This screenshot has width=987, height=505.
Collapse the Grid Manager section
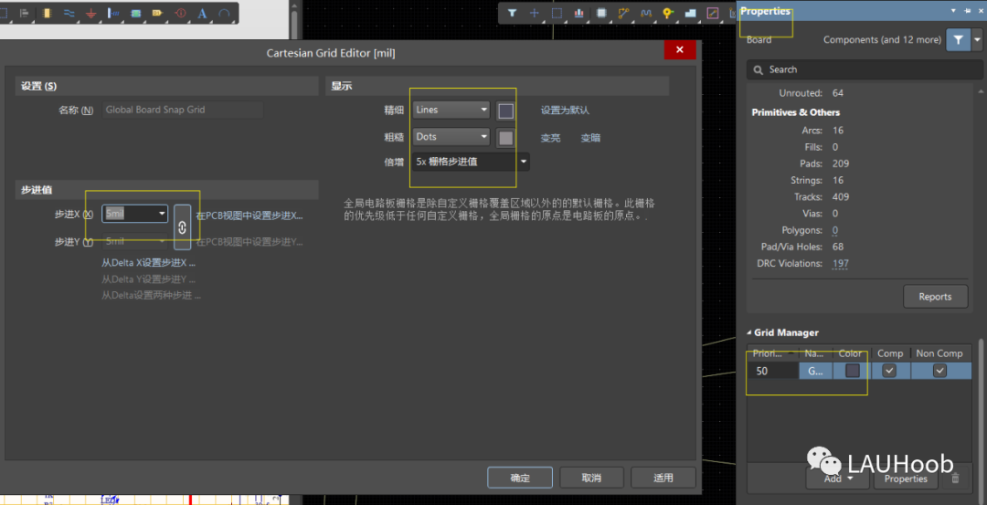coord(749,332)
